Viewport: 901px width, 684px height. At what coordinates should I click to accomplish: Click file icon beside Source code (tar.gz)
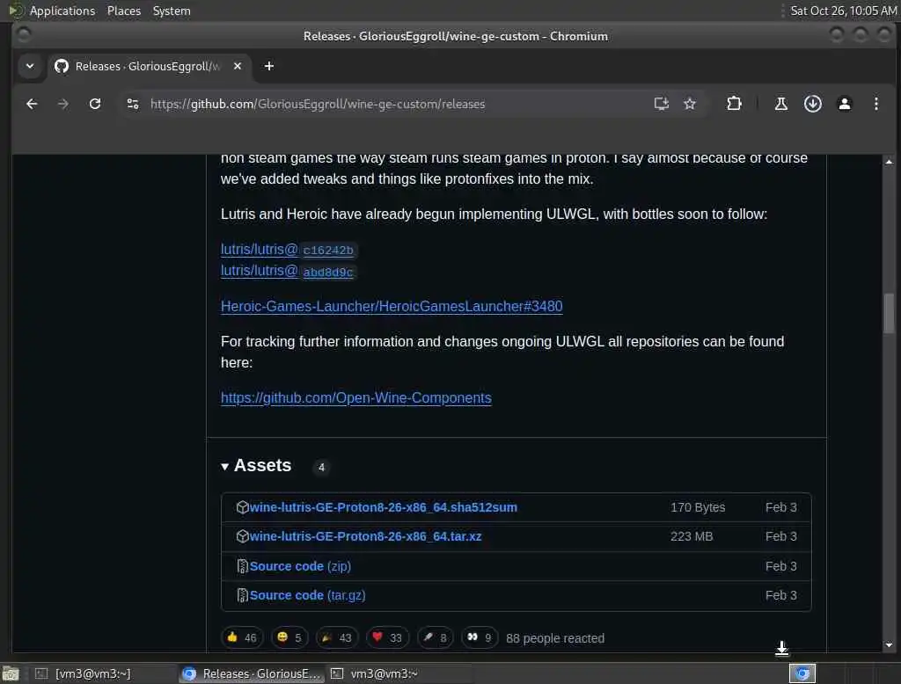click(x=243, y=595)
